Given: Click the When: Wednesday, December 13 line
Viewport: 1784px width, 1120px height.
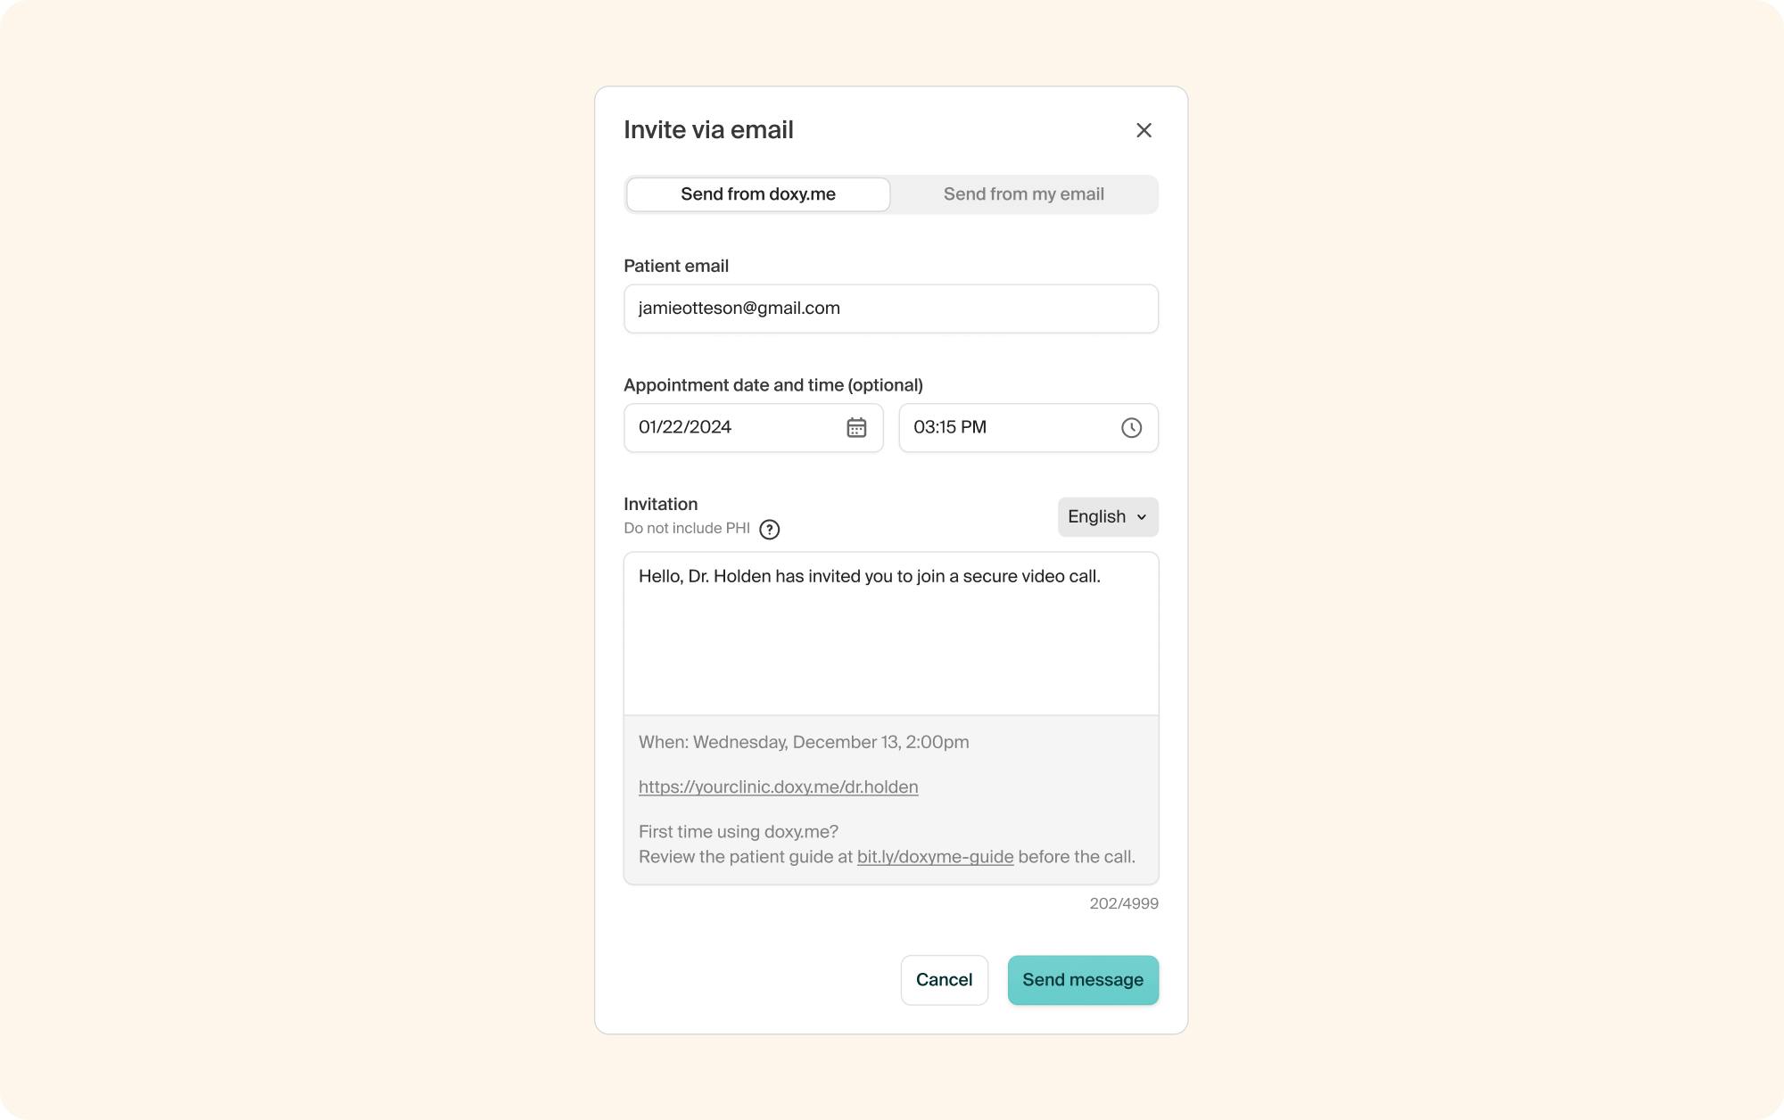Looking at the screenshot, I should click(804, 742).
